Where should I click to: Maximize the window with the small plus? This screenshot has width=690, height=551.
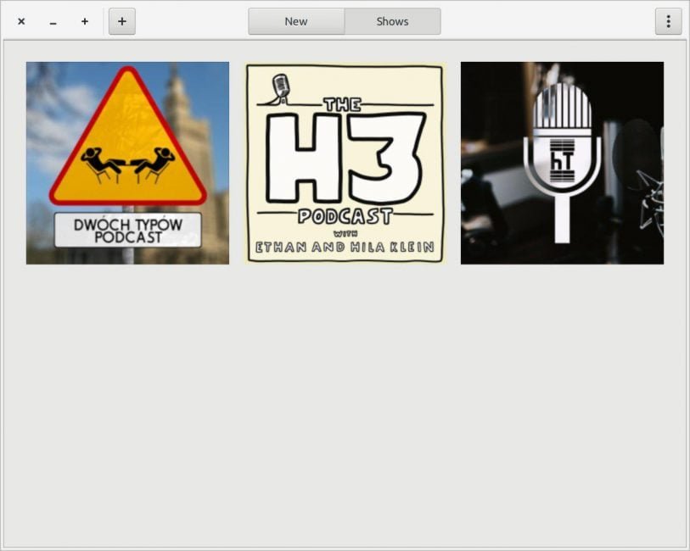pyautogui.click(x=85, y=21)
